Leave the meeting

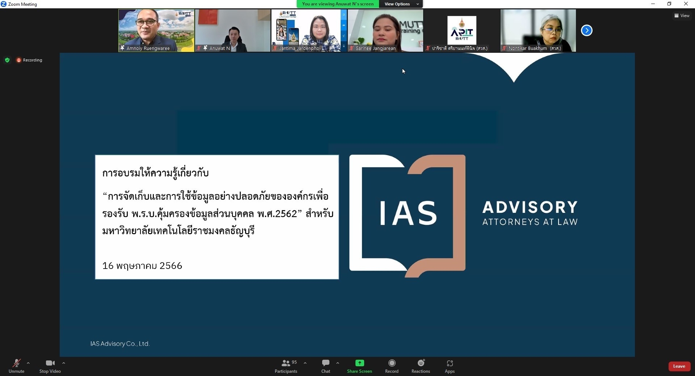coord(679,366)
